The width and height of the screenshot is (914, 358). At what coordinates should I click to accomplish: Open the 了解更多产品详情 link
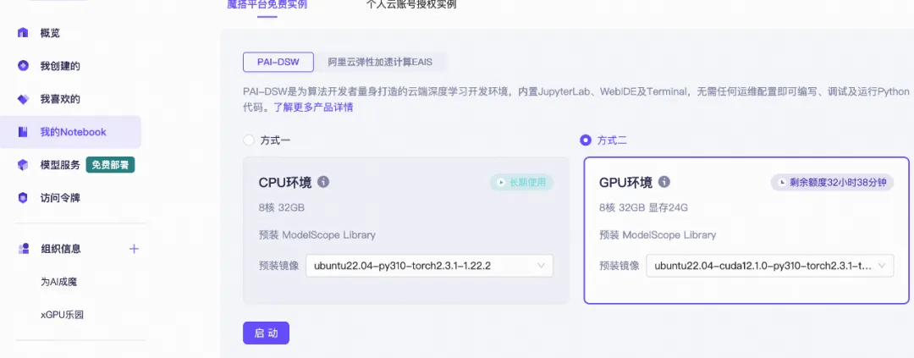tap(314, 107)
